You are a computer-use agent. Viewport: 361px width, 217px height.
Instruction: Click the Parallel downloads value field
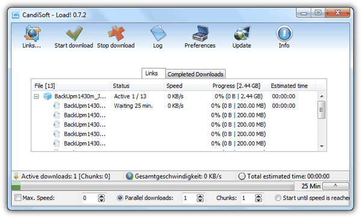pos(190,198)
